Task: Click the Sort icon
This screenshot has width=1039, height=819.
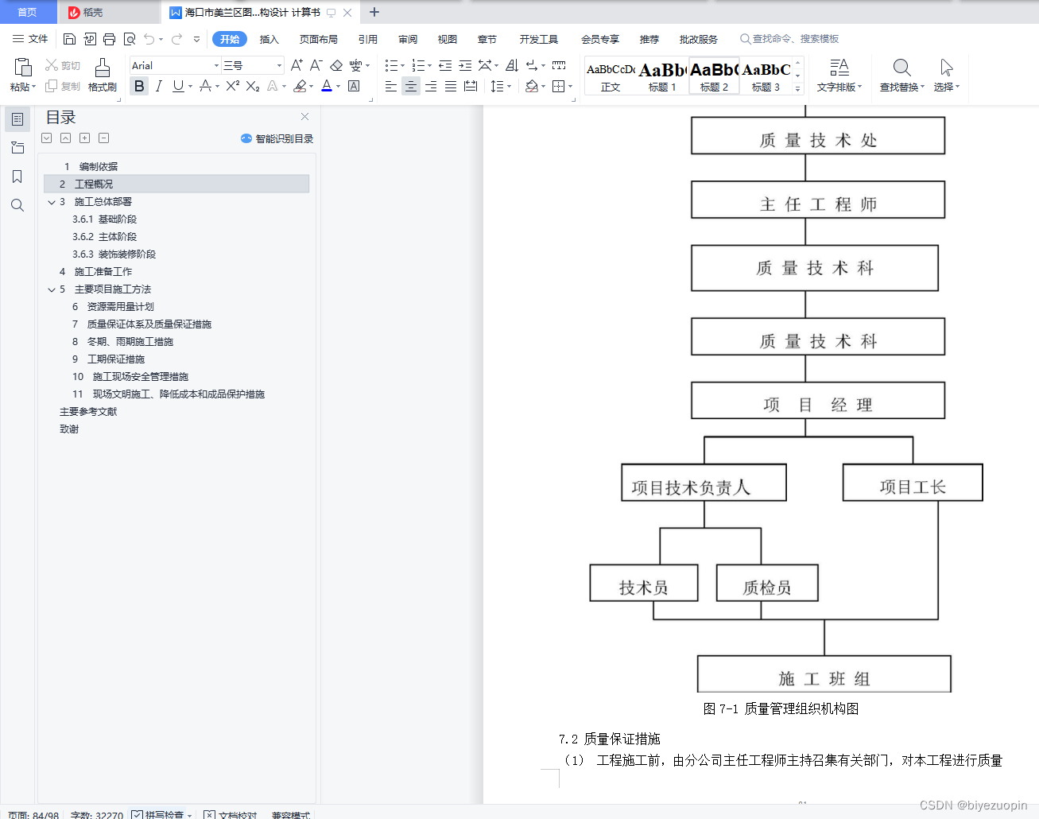Action: click(512, 65)
